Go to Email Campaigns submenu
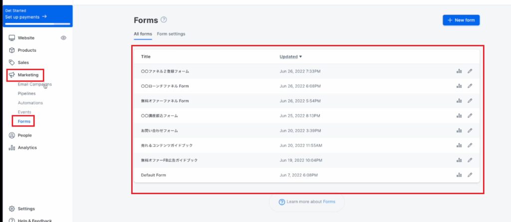 pyautogui.click(x=34, y=84)
